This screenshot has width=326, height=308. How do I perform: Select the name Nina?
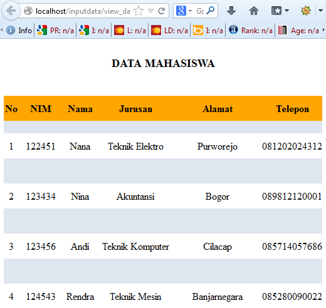point(80,196)
